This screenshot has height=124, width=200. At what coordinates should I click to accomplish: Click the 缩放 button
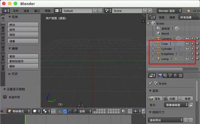coord(23,35)
